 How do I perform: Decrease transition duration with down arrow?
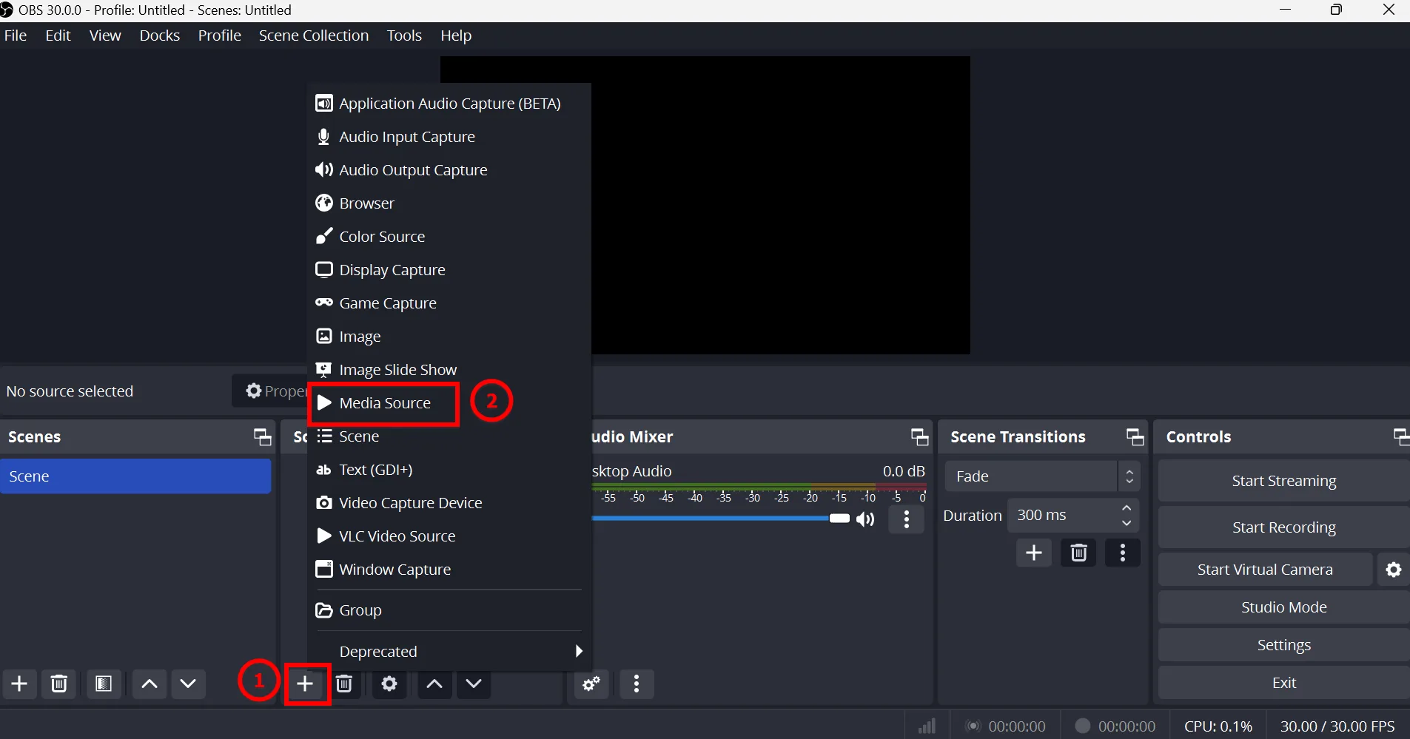click(x=1127, y=523)
